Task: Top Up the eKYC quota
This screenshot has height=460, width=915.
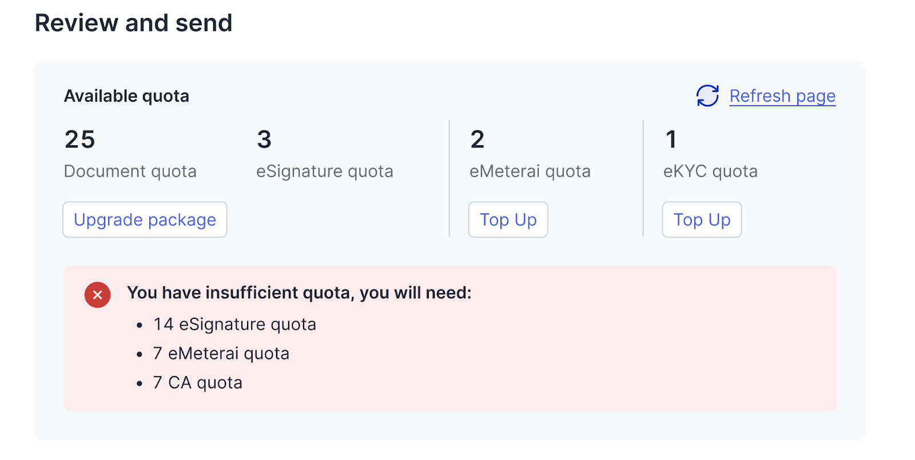Action: coord(702,219)
